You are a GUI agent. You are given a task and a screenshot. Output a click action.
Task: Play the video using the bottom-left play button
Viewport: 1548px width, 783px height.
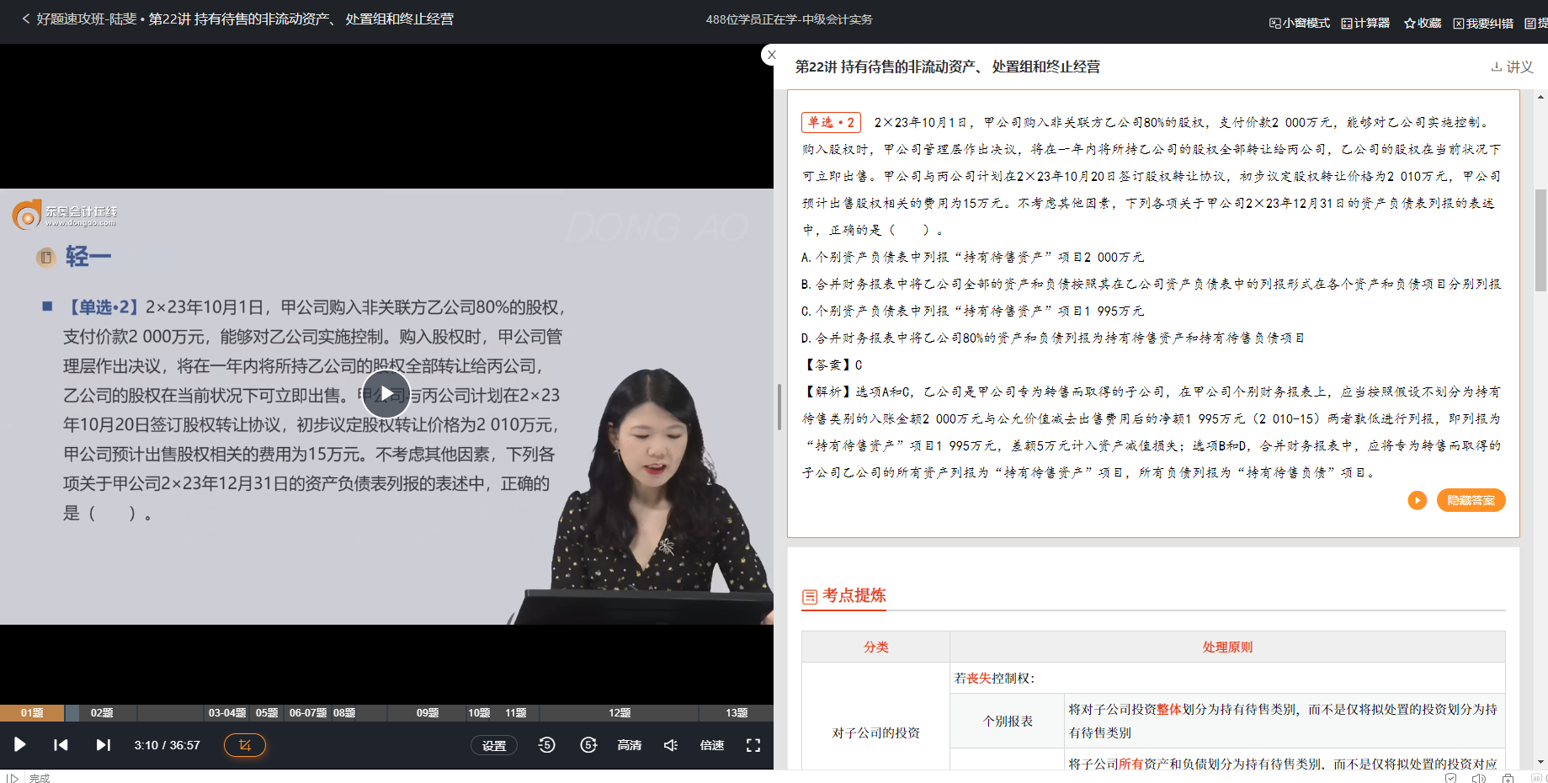click(x=20, y=745)
